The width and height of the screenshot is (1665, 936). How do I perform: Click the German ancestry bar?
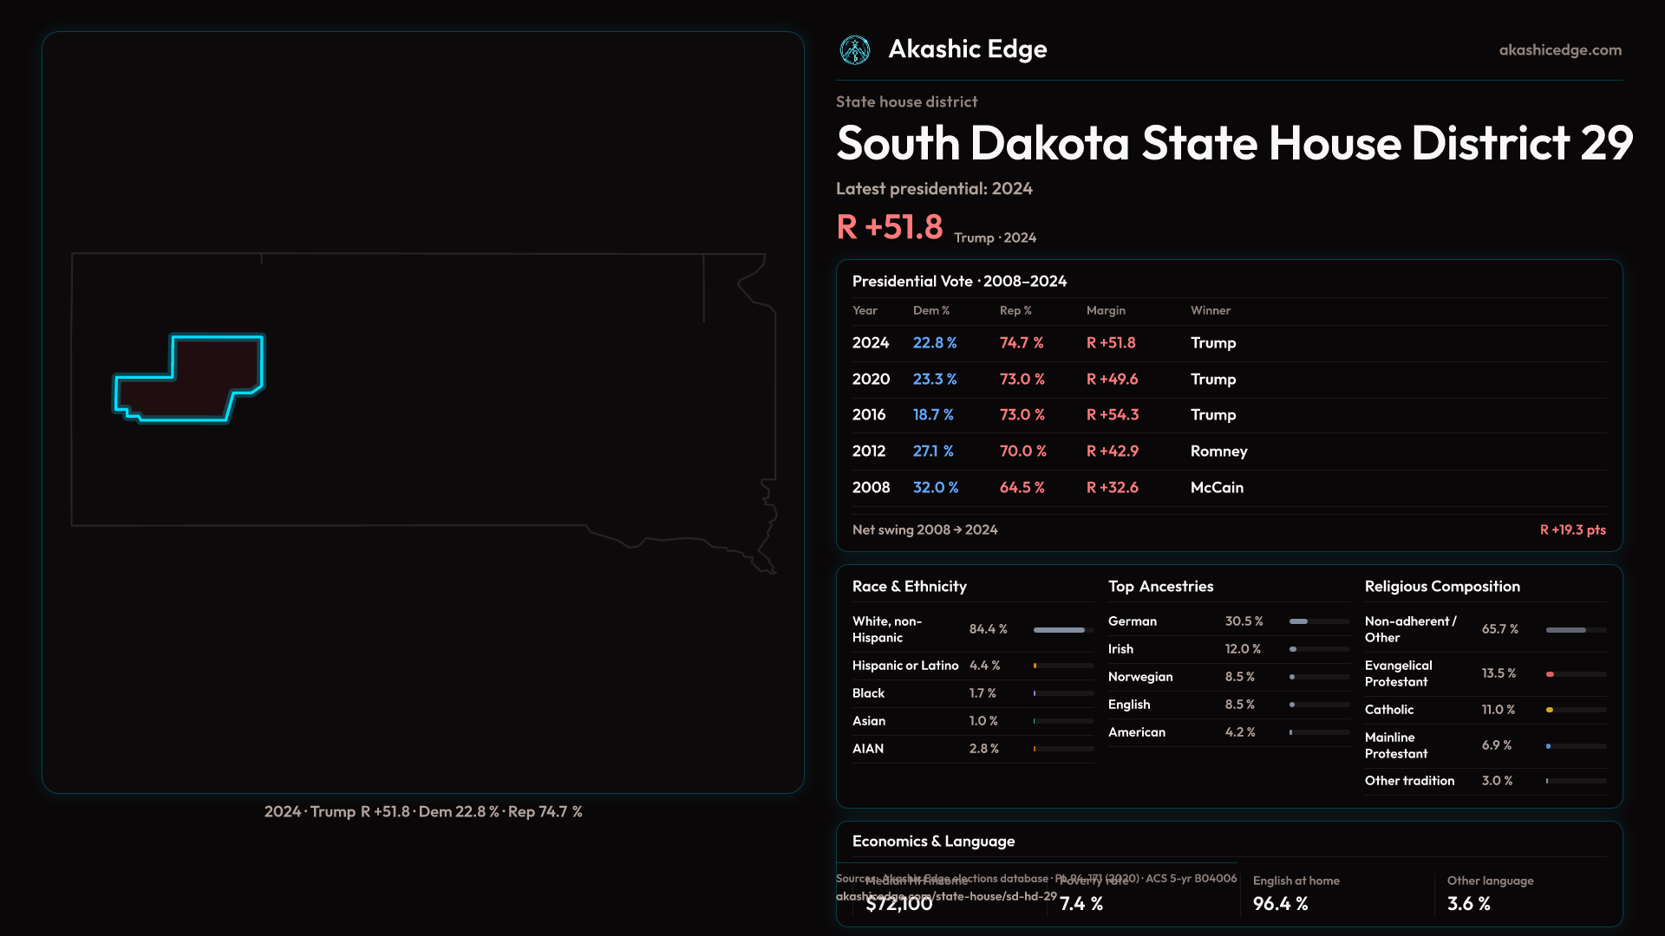[x=1299, y=621]
